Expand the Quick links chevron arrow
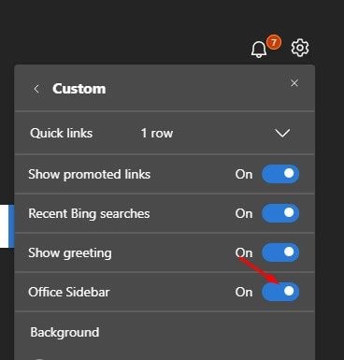This screenshot has width=344, height=360. (282, 133)
